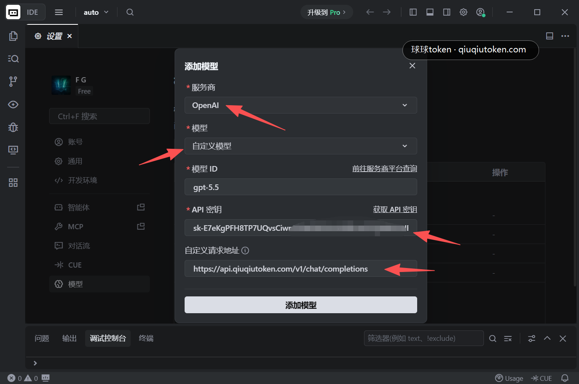Close the 添加模型 dialog with X
The width and height of the screenshot is (579, 384).
412,66
